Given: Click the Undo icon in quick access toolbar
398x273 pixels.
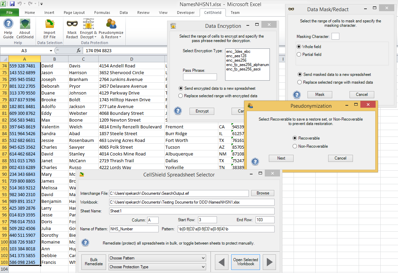Looking at the screenshot, I should click(20, 4).
